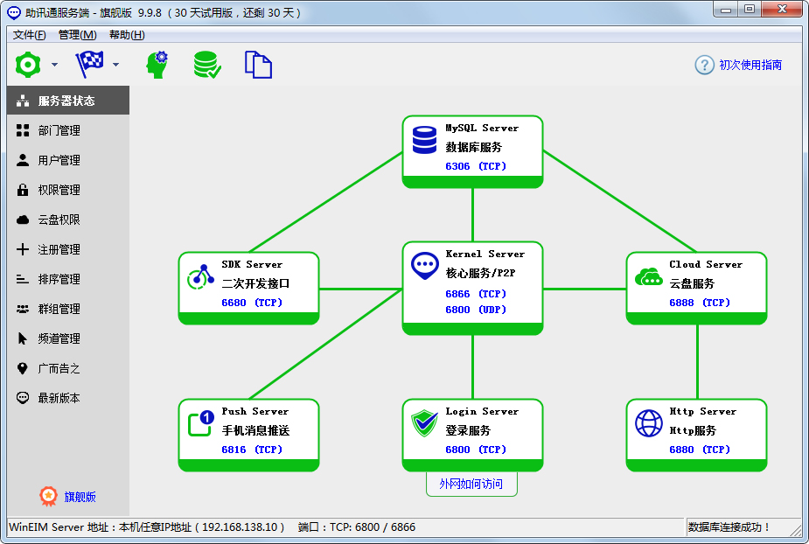Viewport: 809px width, 544px height.
Task: Click the green gear toolbar icon
Action: point(29,65)
